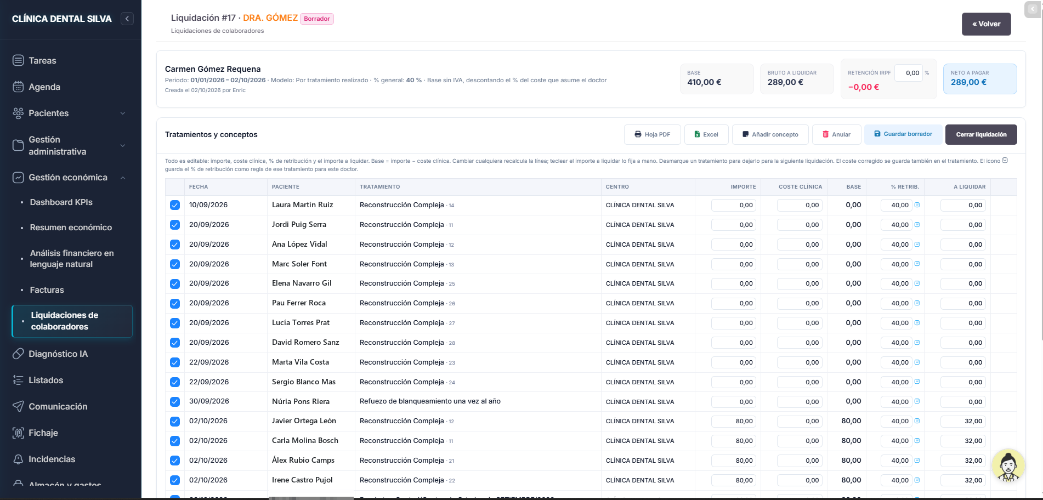Click the Guardar borrador button
Viewport: 1043px width, 500px height.
point(903,134)
